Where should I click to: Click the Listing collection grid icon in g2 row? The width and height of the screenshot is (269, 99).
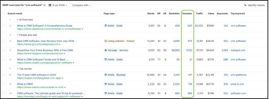click(x=106, y=41)
